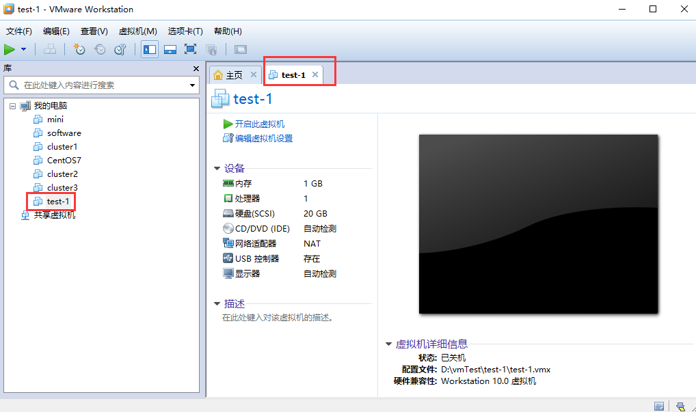Select the CentOS7 virtual machine
The image size is (696, 412).
click(x=64, y=160)
